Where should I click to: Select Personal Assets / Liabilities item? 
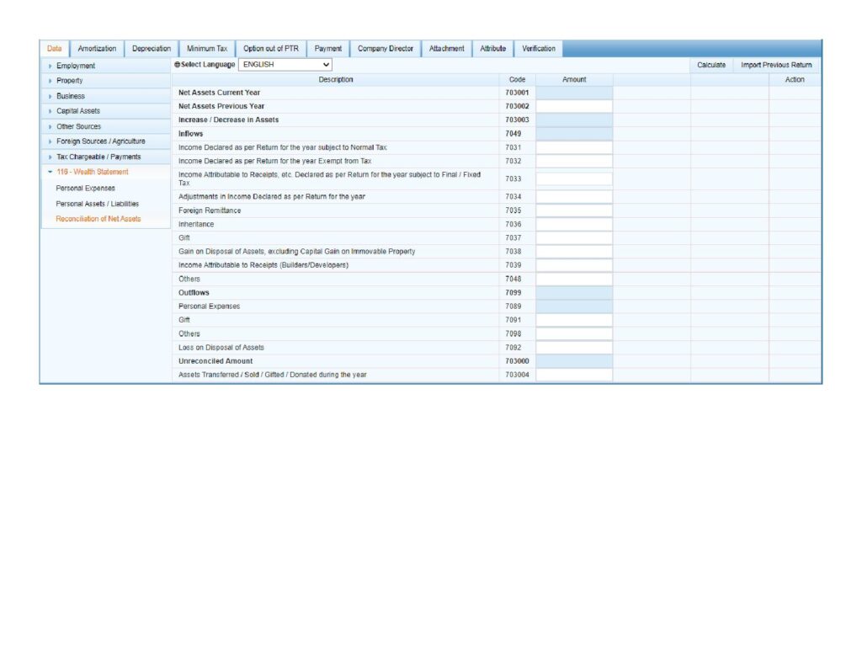click(x=97, y=204)
